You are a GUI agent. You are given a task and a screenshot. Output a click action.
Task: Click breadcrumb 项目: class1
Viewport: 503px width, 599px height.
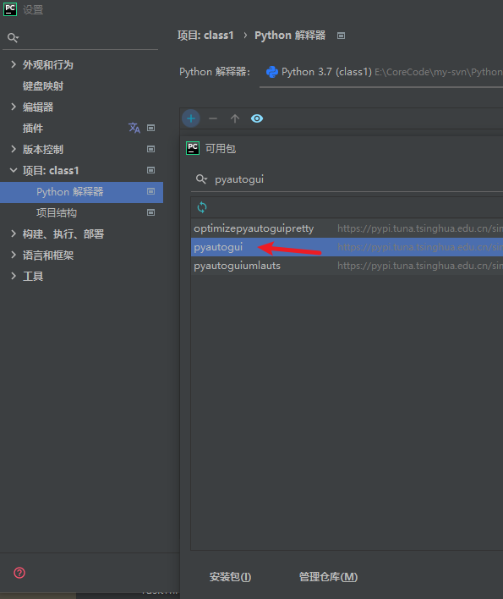coord(205,36)
